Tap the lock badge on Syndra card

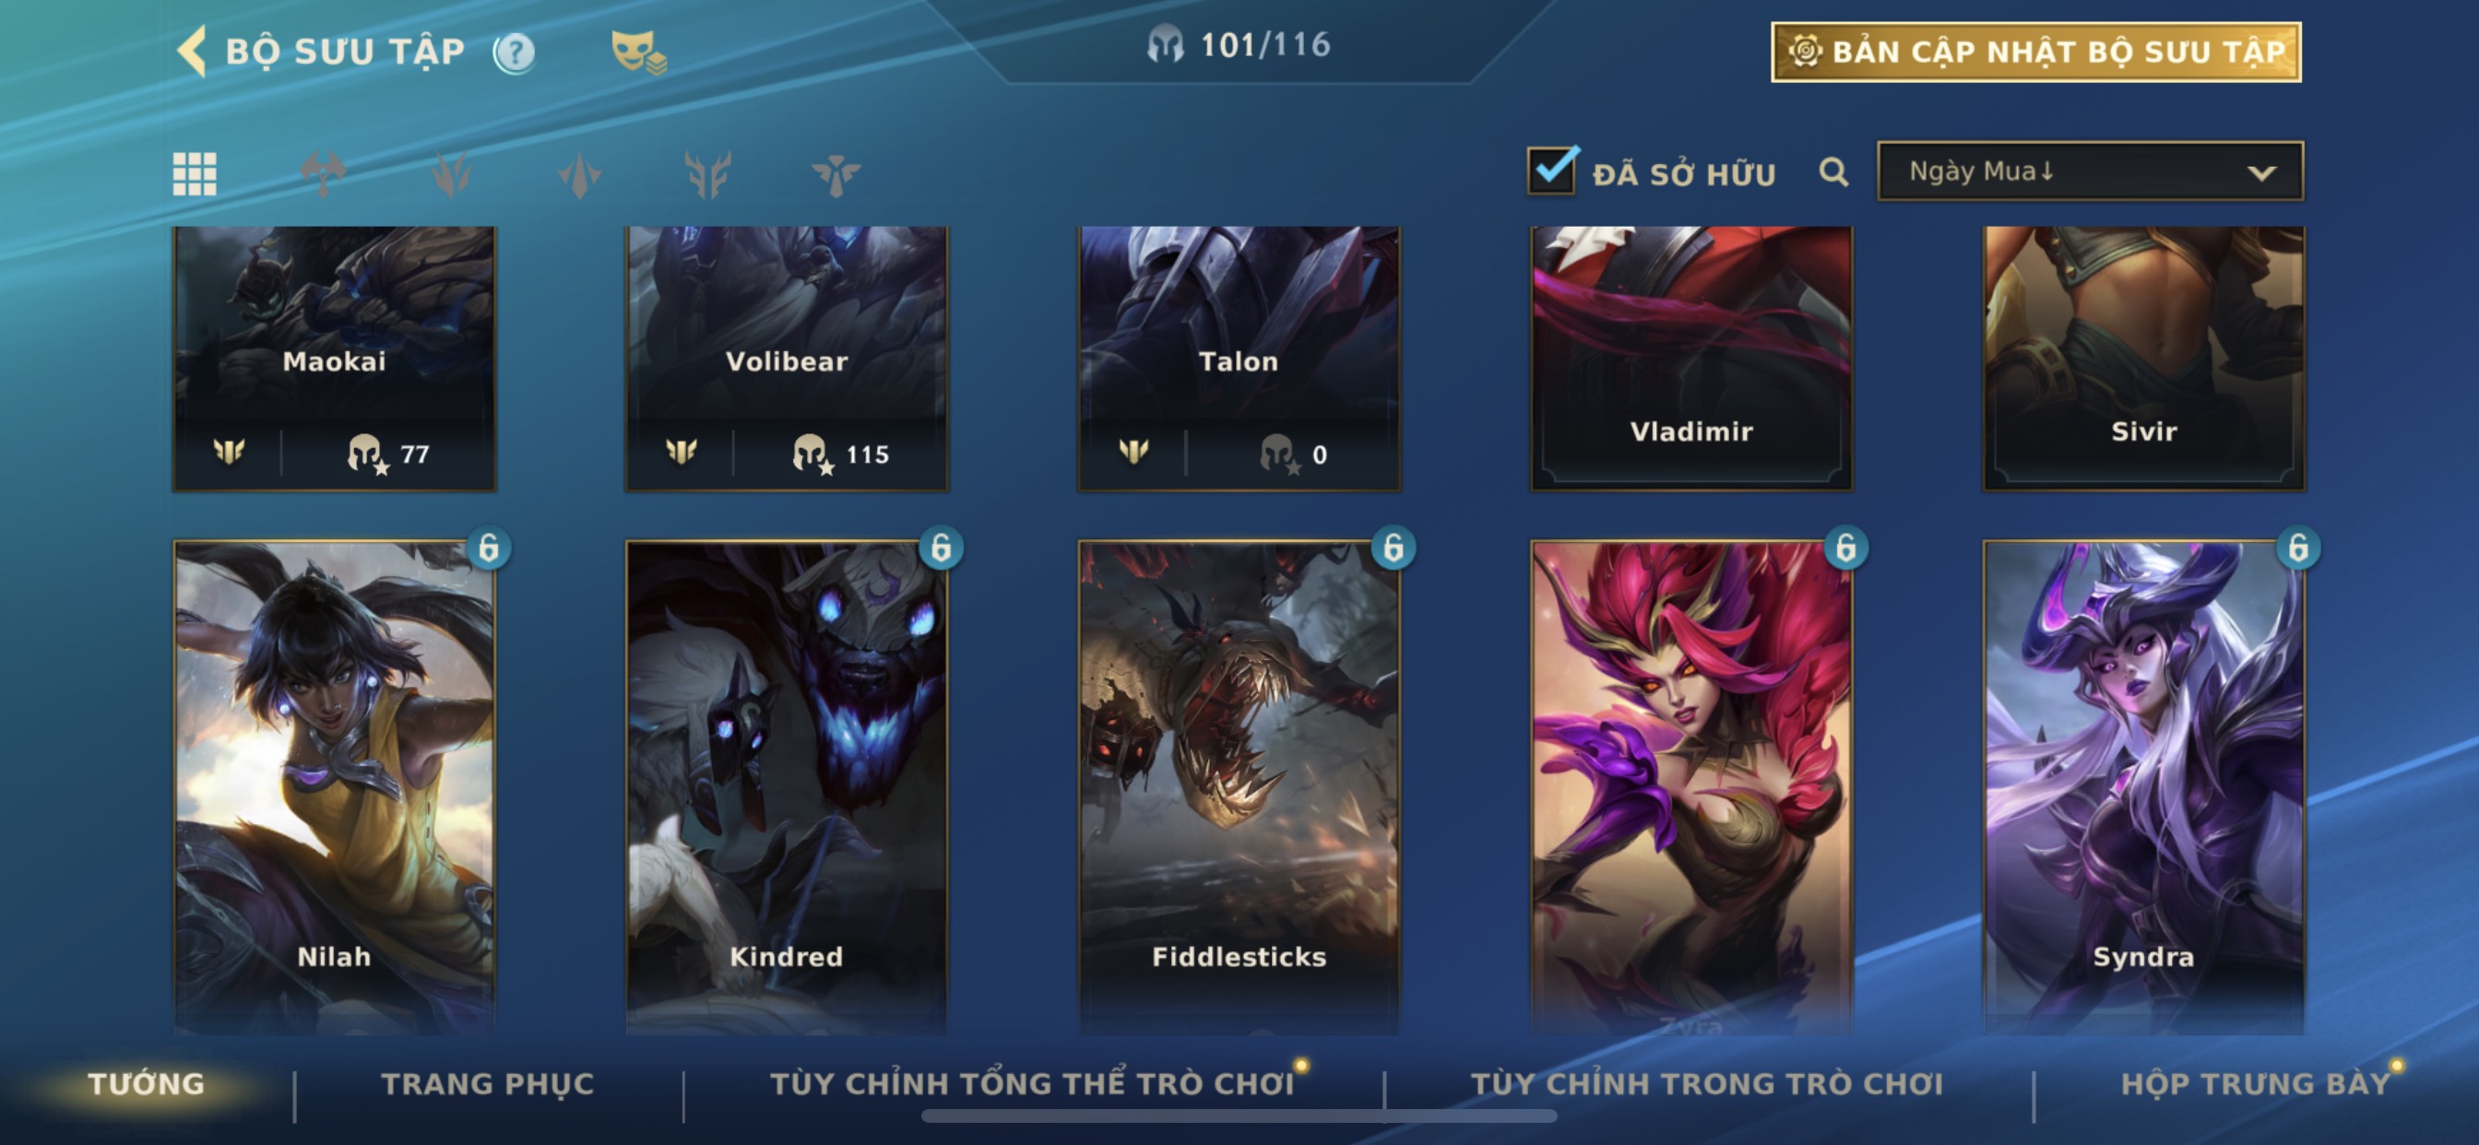pos(2297,548)
